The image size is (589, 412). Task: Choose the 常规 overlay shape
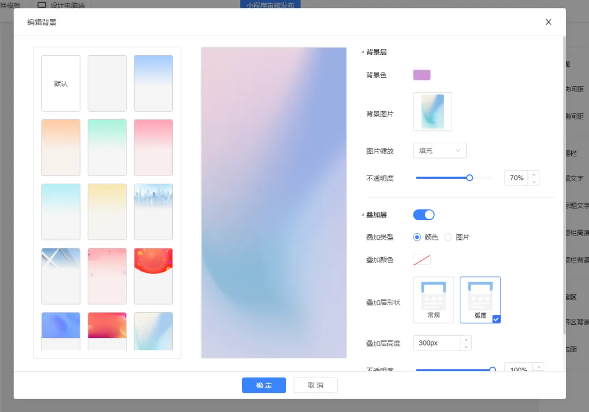pos(434,300)
